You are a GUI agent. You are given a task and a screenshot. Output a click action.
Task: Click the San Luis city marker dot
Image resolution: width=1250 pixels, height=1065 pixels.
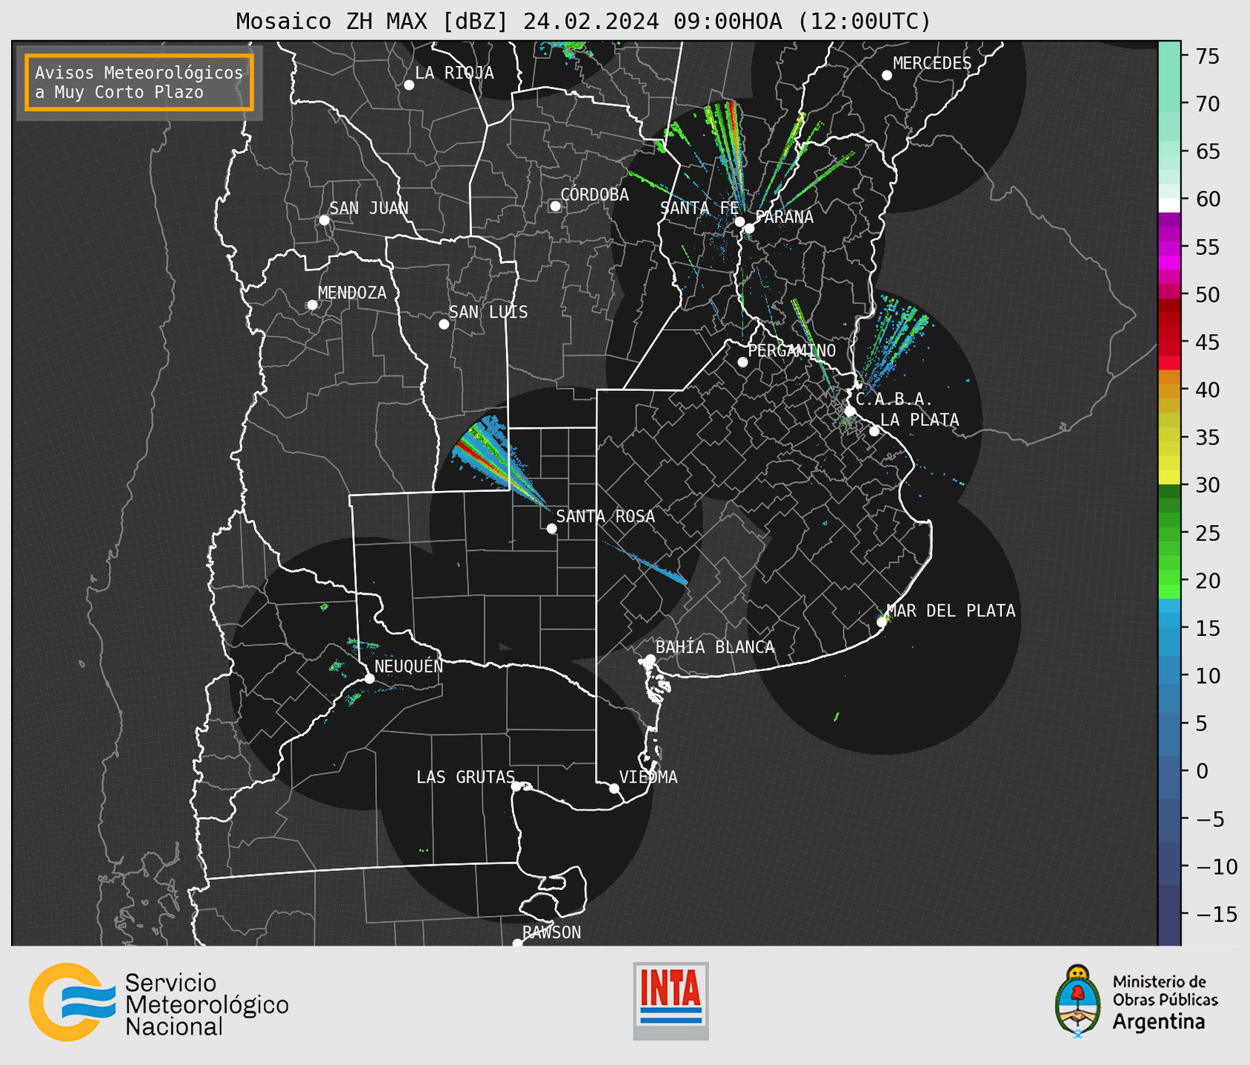[x=444, y=324]
